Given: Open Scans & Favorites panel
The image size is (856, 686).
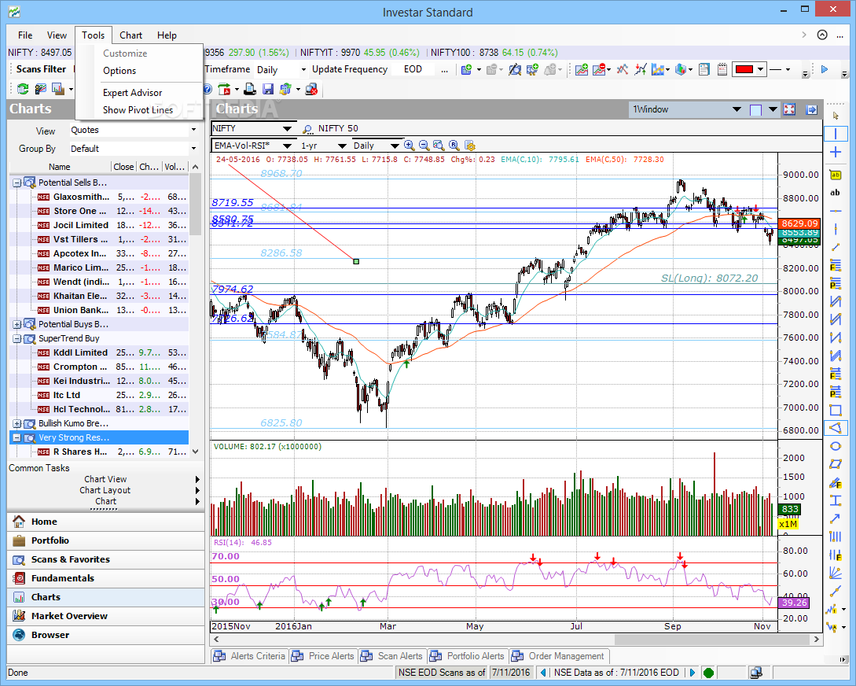Looking at the screenshot, I should 106,559.
